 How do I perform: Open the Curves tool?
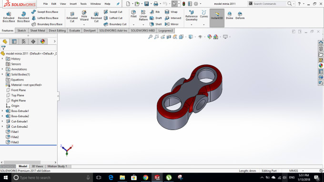pos(204,14)
